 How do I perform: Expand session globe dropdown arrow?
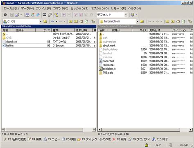point(136,15)
